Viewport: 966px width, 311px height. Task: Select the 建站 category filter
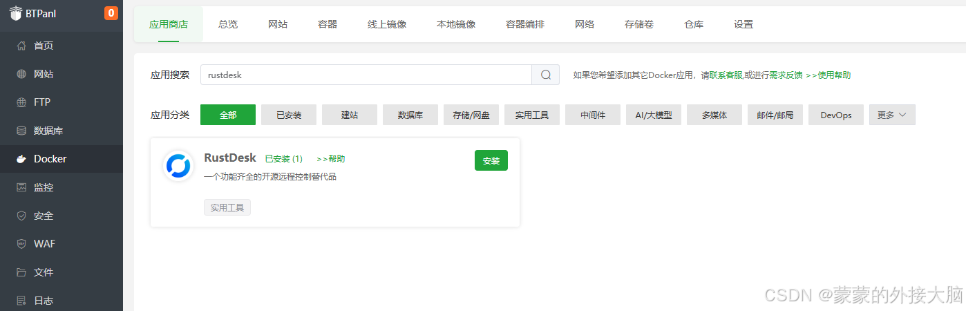pos(350,115)
